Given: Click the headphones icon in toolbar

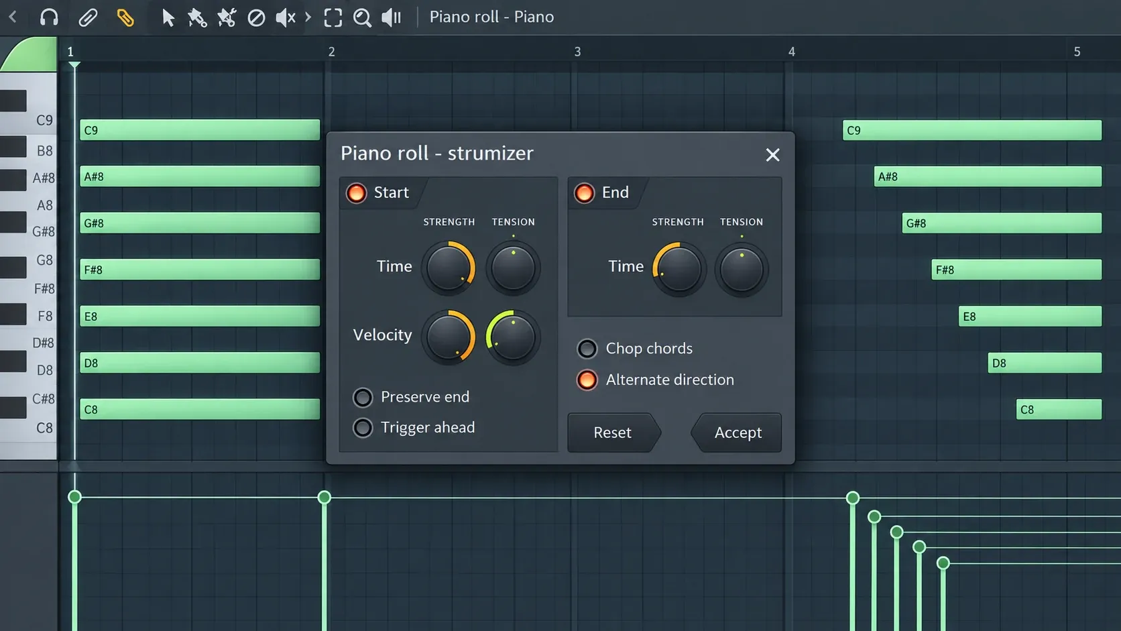Looking at the screenshot, I should 49,17.
